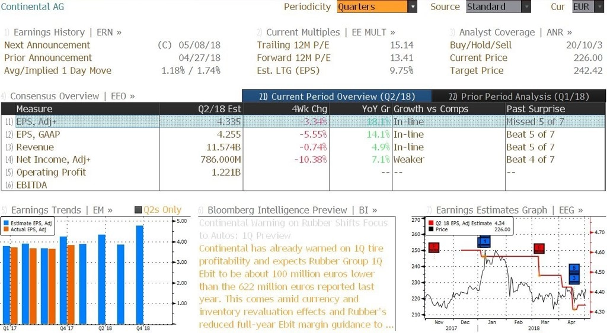Click the orange Actual EPS legend swatch
The height and width of the screenshot is (333, 607).
(6, 229)
